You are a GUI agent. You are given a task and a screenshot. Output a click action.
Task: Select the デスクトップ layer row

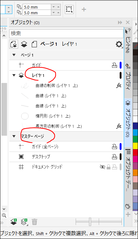coord(66,157)
